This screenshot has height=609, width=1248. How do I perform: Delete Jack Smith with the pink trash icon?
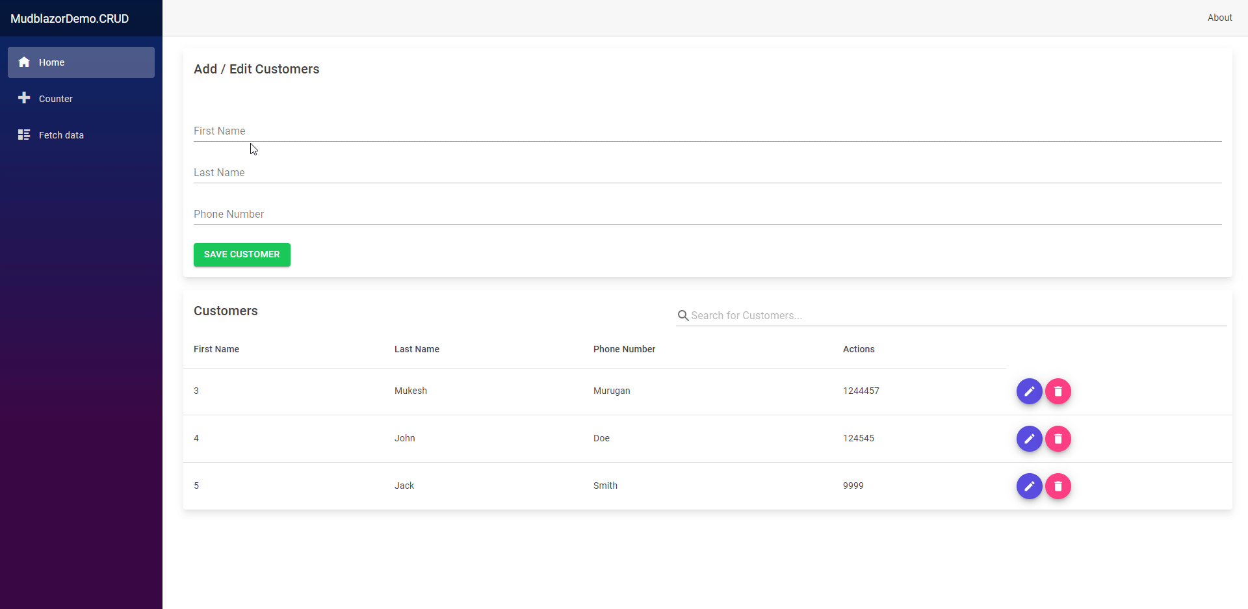pyautogui.click(x=1058, y=486)
